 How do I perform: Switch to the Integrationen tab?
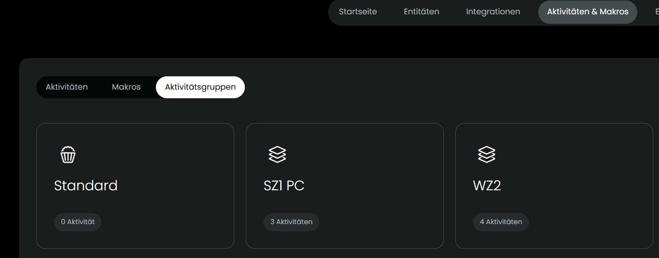coord(493,12)
